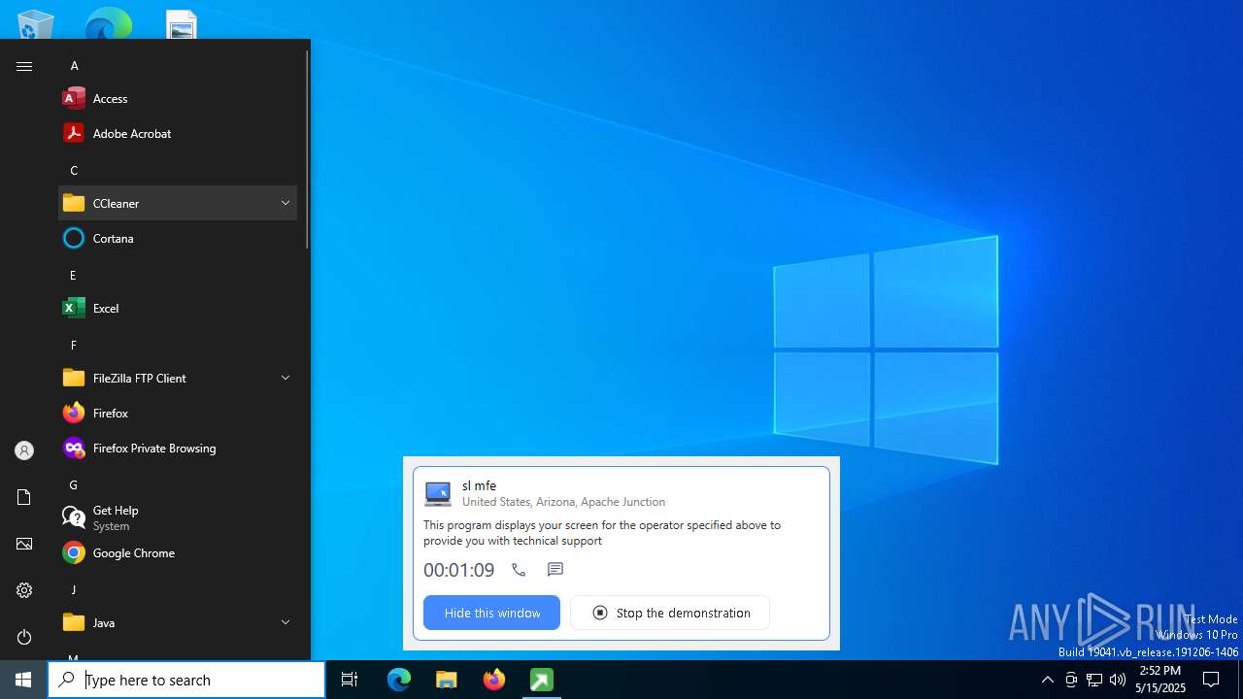Click the Power icon in the Start sidebar

[24, 637]
